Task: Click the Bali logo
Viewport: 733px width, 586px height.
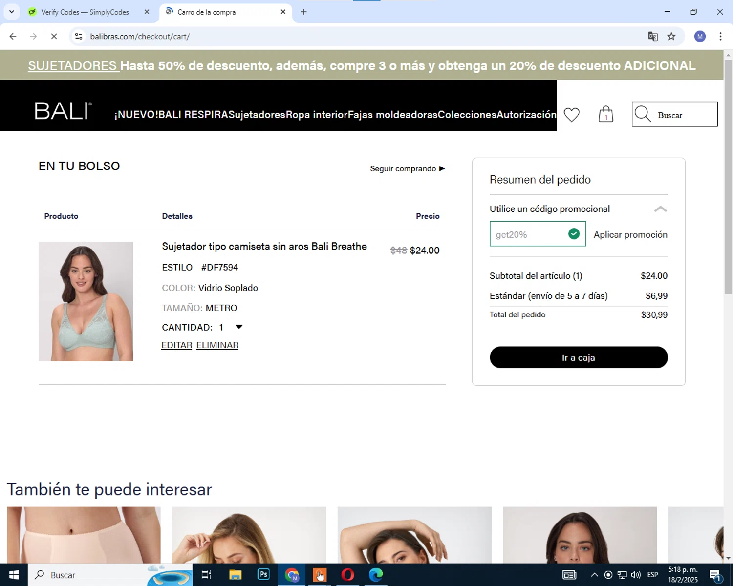Action: pos(63,111)
